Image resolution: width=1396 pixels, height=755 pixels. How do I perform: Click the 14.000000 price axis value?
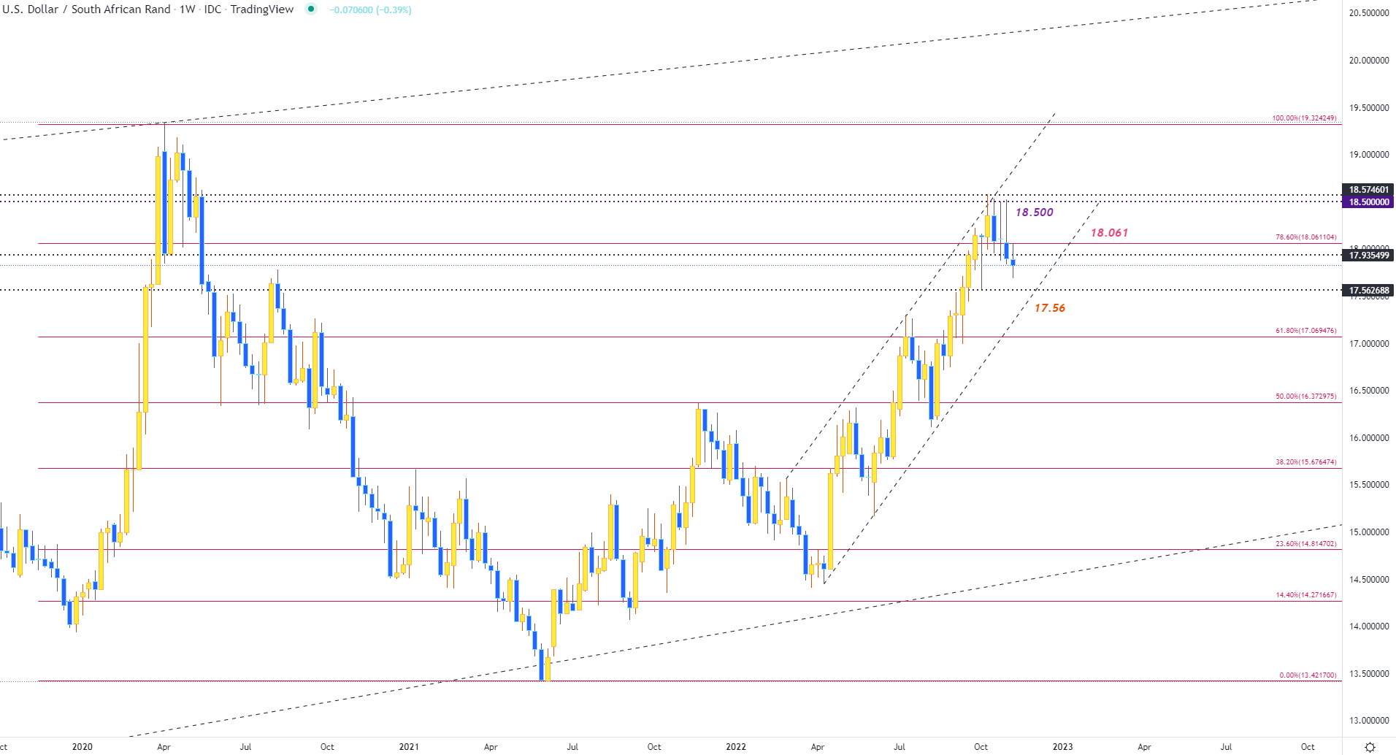pyautogui.click(x=1369, y=626)
